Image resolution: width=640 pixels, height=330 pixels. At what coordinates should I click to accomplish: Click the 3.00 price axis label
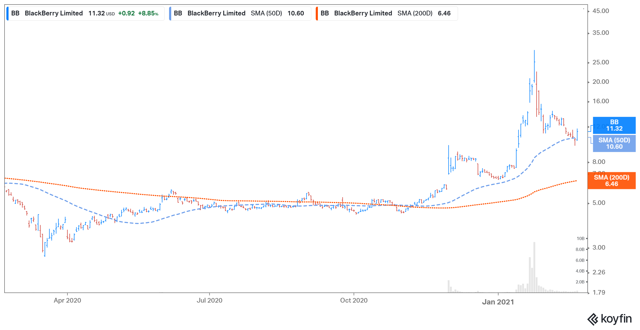tap(599, 247)
